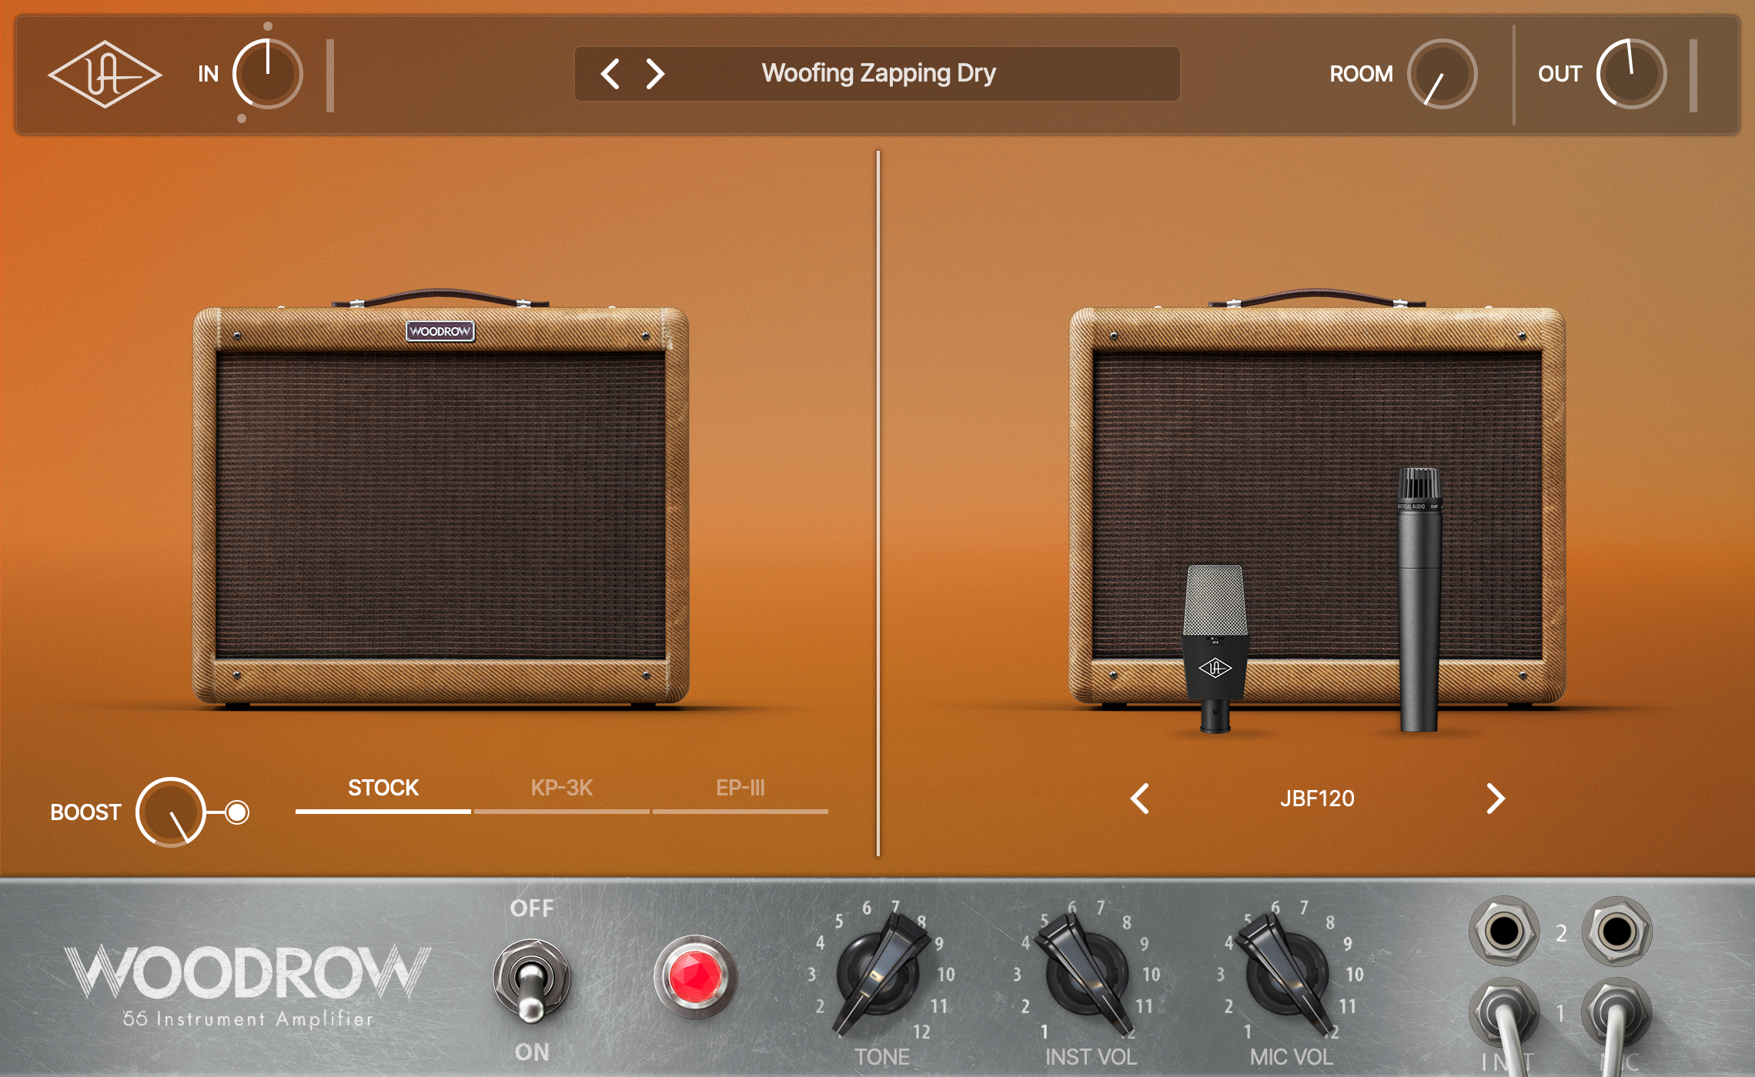The height and width of the screenshot is (1077, 1755).
Task: Open the Woofing Zapping Dry preset selector
Action: pos(878,74)
